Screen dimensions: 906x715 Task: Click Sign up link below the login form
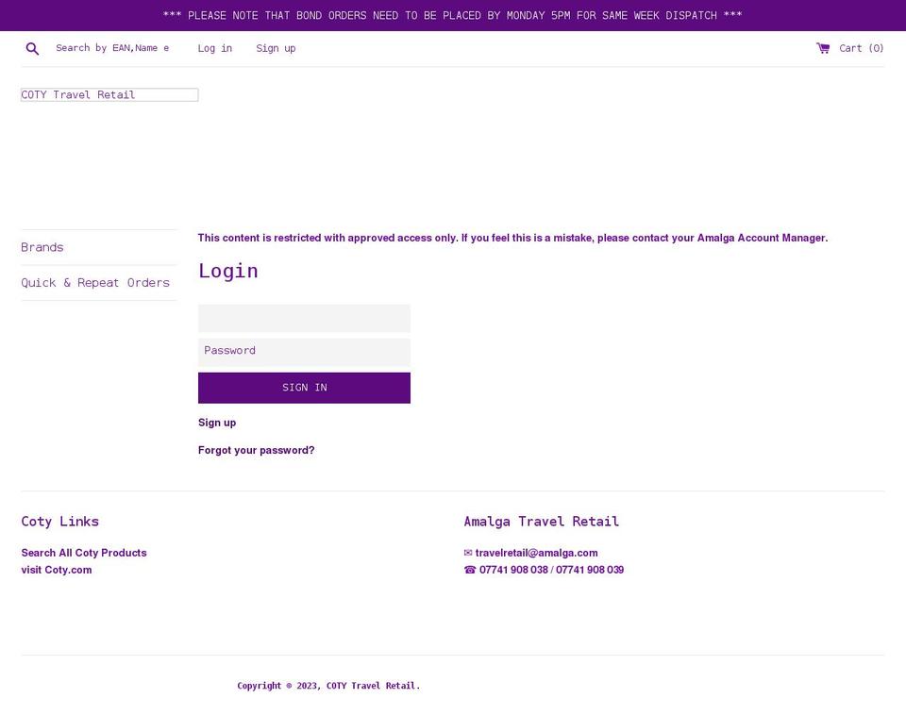(x=217, y=423)
